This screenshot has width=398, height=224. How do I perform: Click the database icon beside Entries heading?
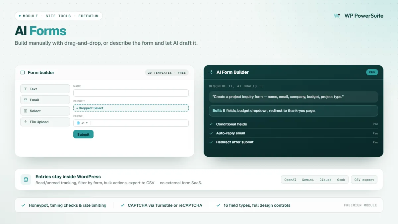(26, 180)
